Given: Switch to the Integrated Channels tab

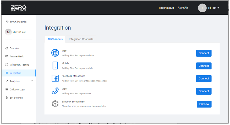Looking at the screenshot, I should (x=81, y=39).
